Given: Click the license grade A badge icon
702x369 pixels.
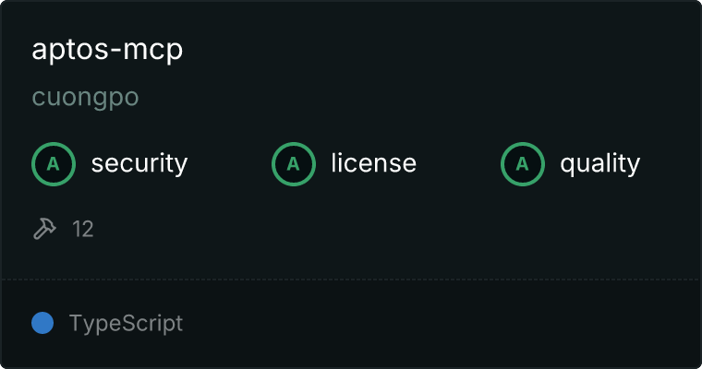Looking at the screenshot, I should (x=293, y=163).
